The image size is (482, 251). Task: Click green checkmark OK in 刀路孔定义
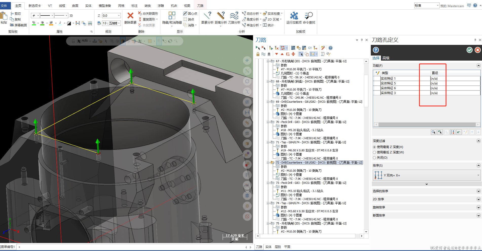pyautogui.click(x=470, y=50)
